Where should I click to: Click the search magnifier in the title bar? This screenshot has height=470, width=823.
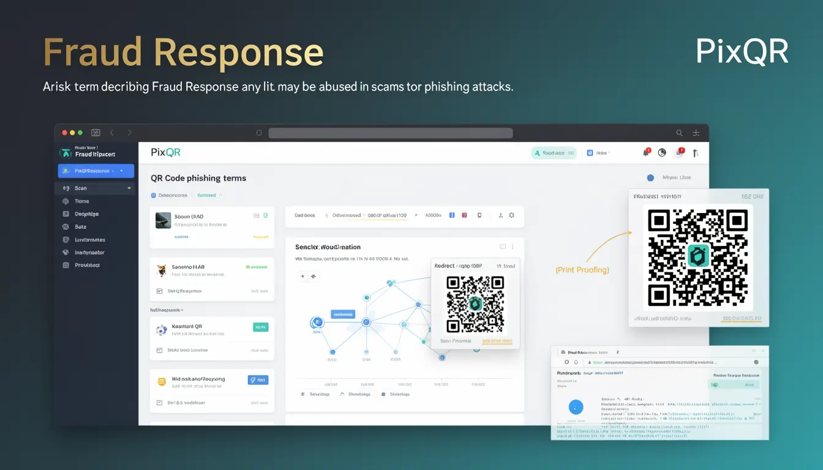[679, 133]
